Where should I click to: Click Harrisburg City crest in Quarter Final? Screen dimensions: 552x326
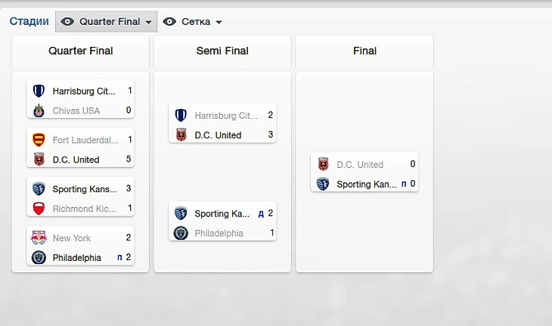click(39, 91)
